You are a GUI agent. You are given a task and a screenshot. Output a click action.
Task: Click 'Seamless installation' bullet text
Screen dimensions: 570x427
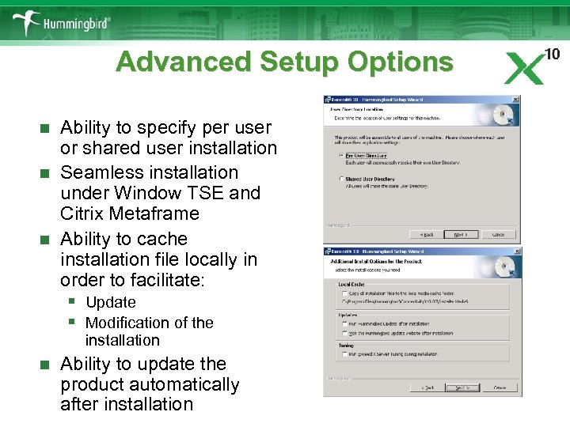click(160, 193)
